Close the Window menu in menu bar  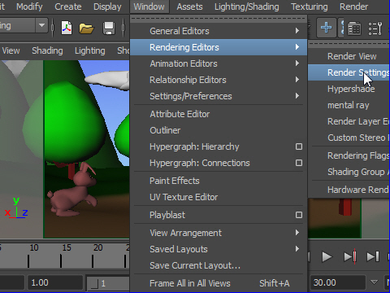pyautogui.click(x=149, y=7)
